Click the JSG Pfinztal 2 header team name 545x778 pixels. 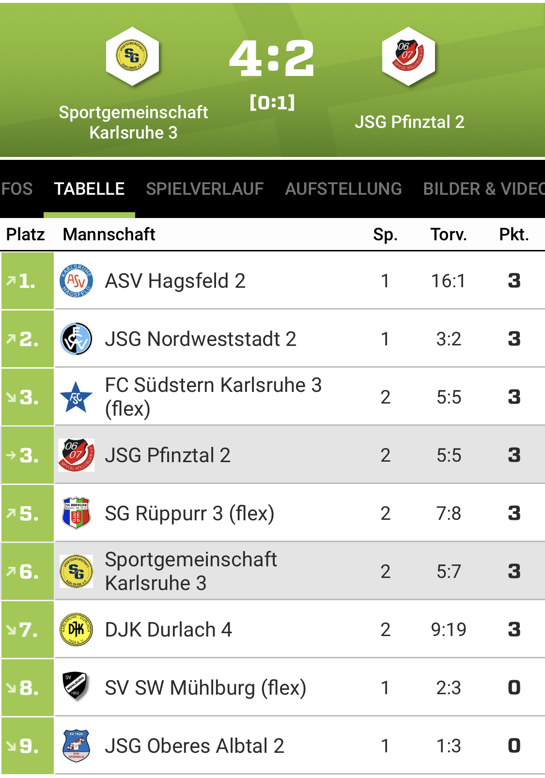(409, 122)
